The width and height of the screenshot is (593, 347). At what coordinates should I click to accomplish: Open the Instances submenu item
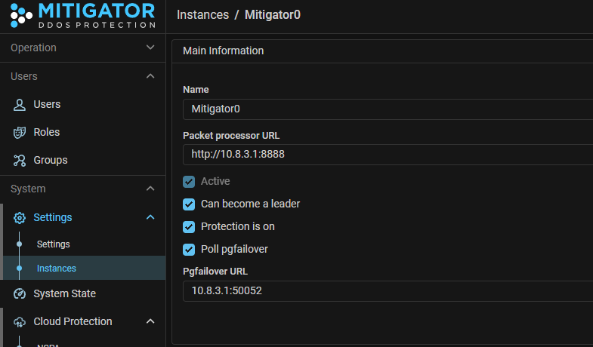(x=57, y=268)
